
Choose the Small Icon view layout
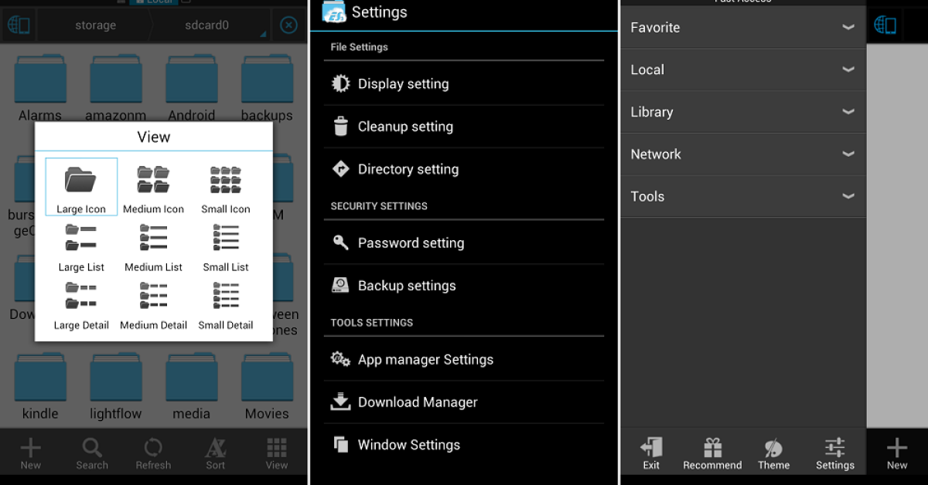(226, 187)
